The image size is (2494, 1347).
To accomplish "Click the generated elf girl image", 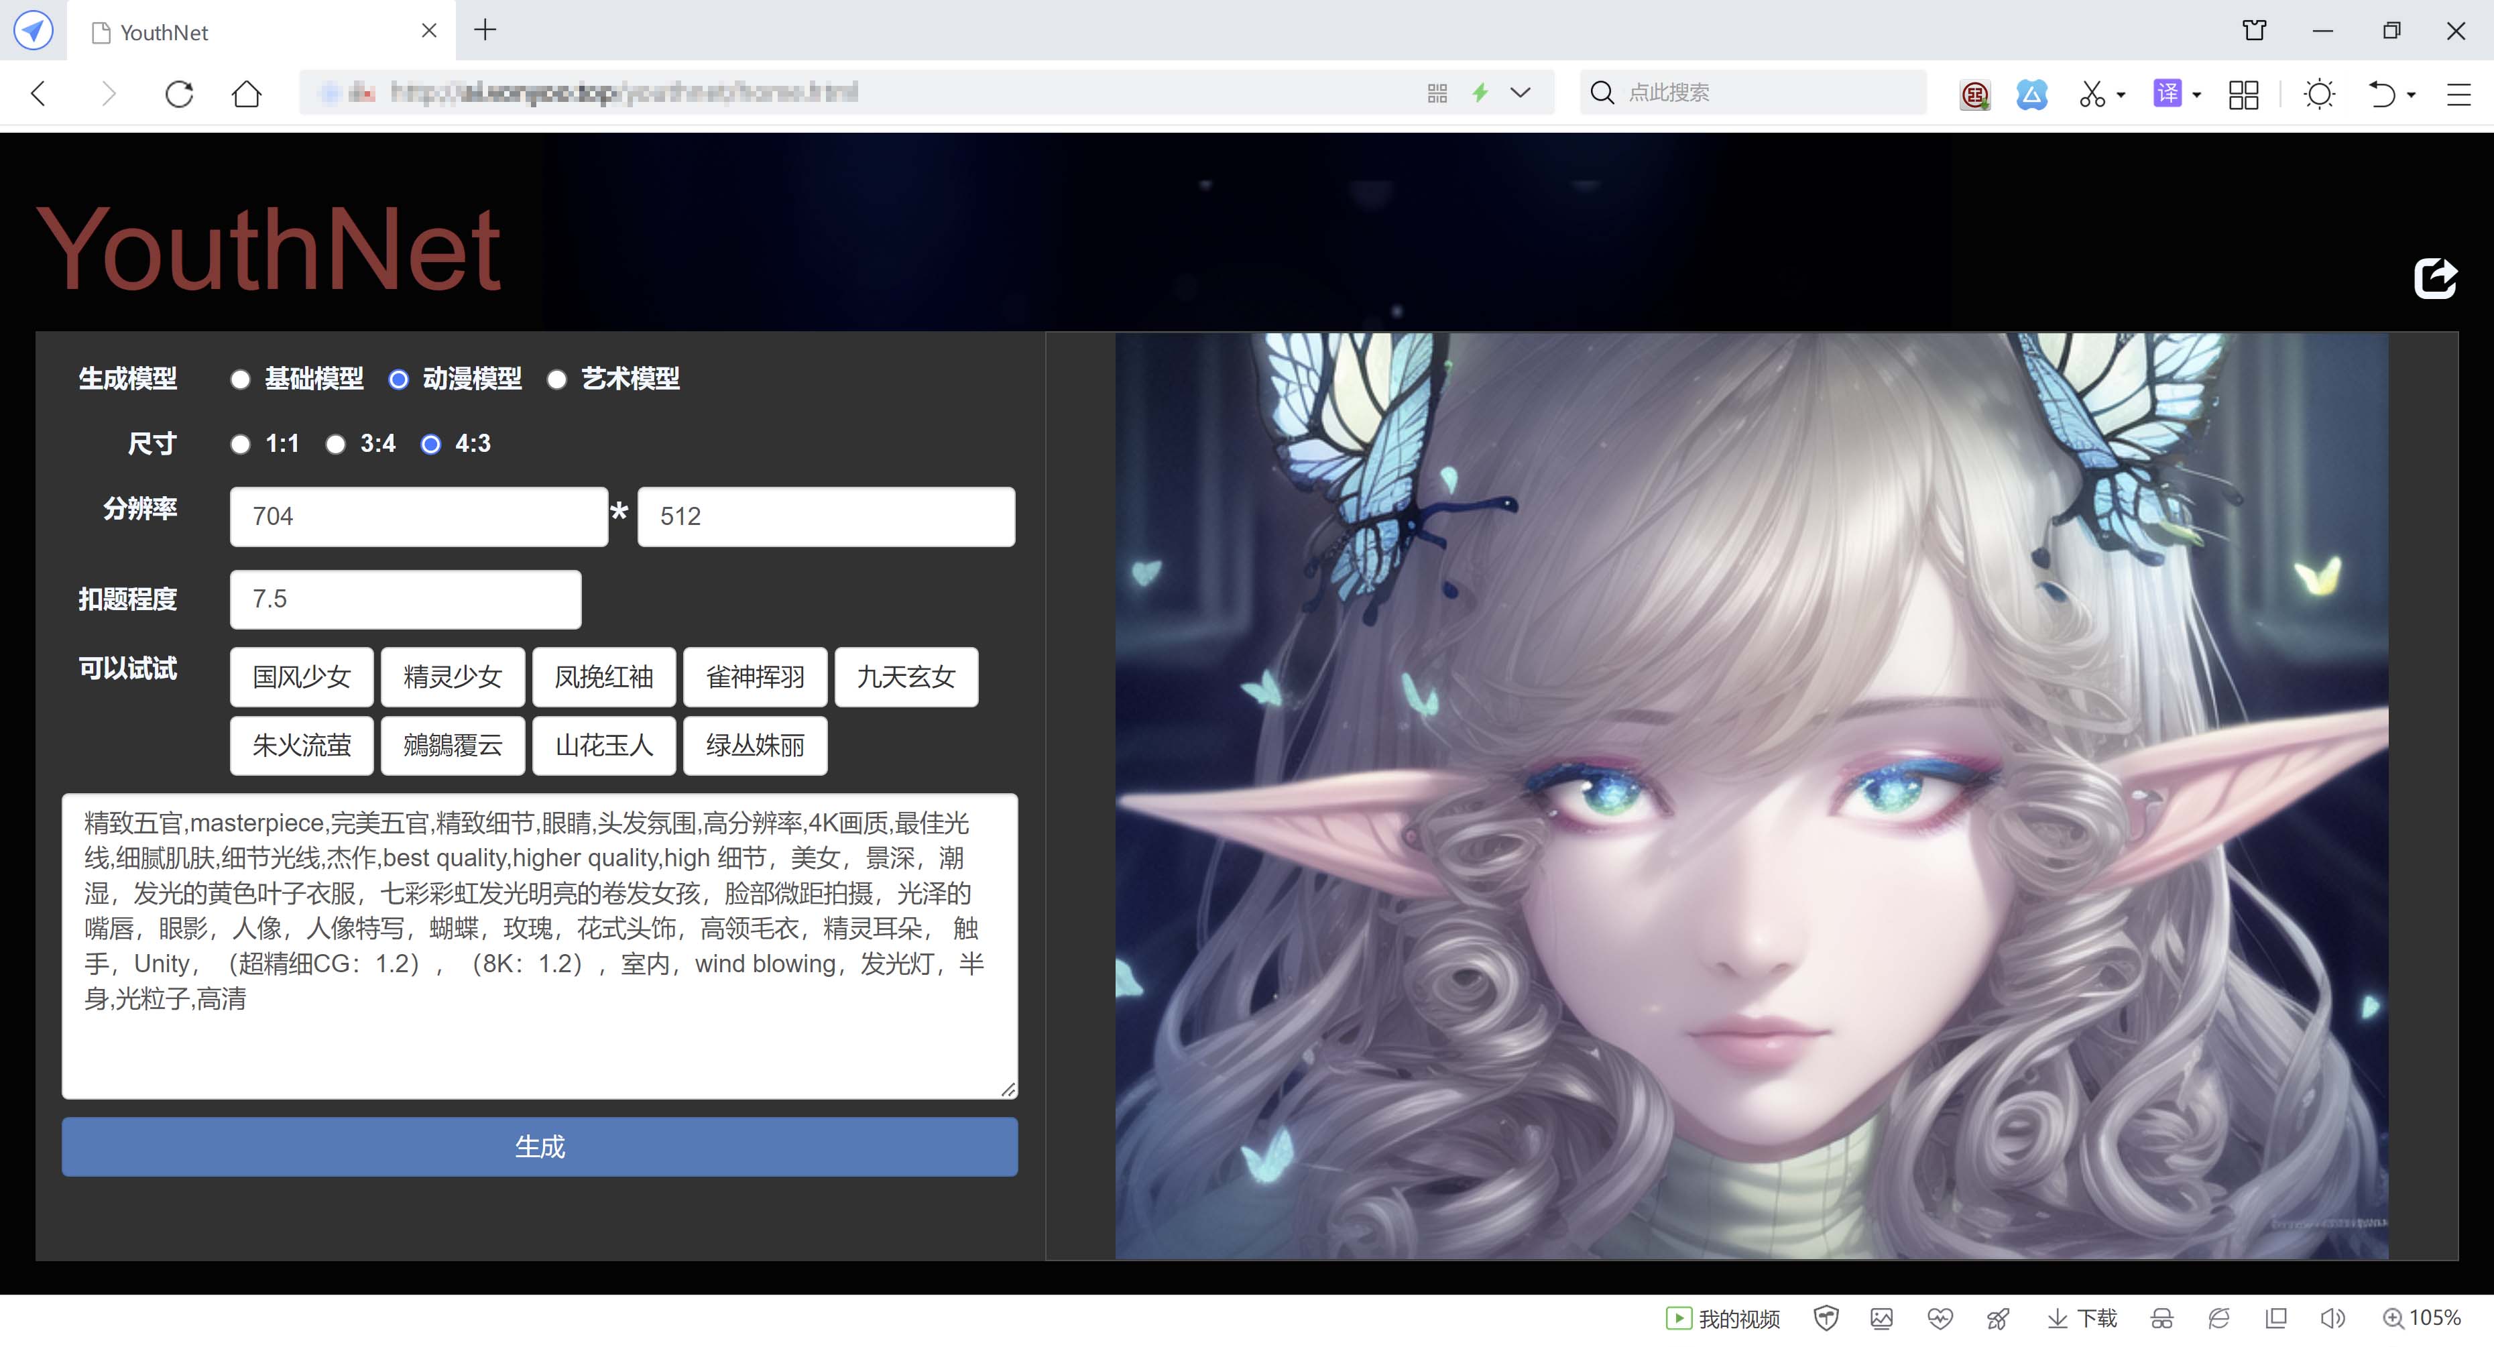I will point(1750,796).
